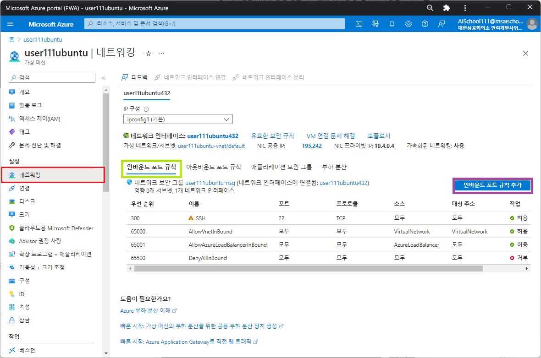Click 인바운드 포트 규칙 추가 button
This screenshot has height=358, width=541.
tap(492, 185)
